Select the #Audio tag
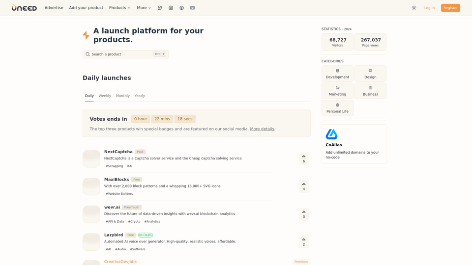Viewport: 472px width, 265px height. click(x=120, y=249)
